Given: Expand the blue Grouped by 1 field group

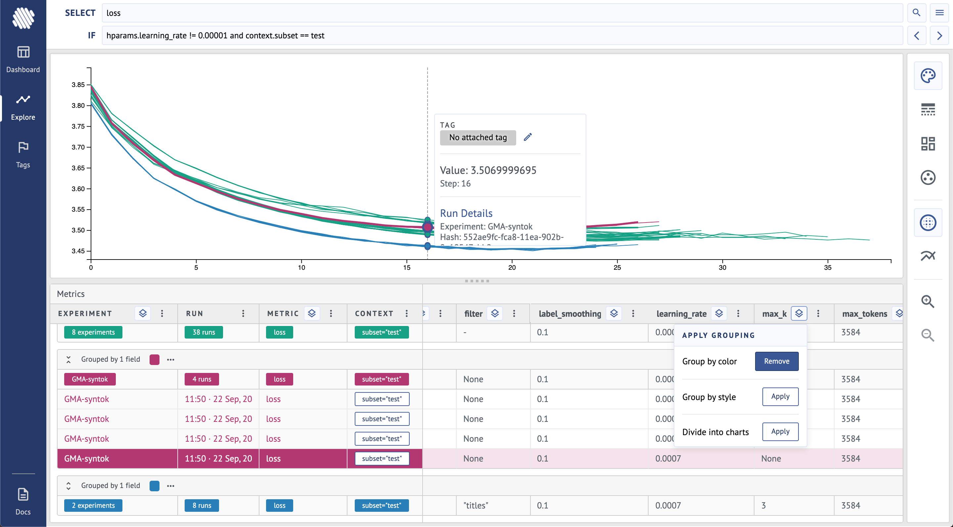Looking at the screenshot, I should point(68,486).
